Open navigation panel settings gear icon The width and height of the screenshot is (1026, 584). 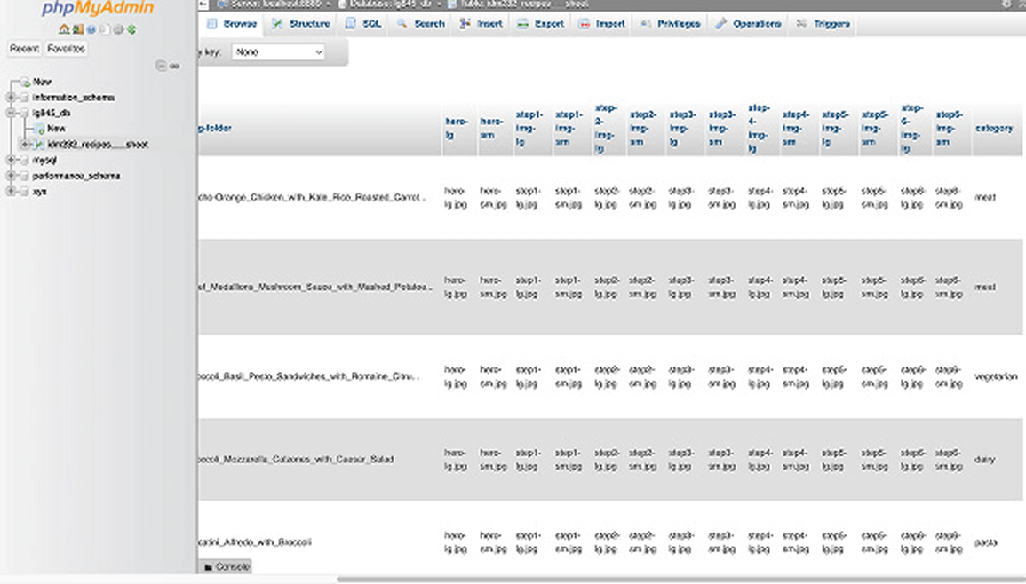click(x=118, y=29)
